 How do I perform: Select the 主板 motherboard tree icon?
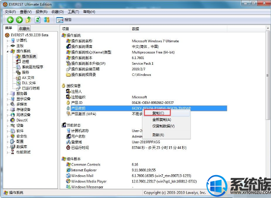(13, 46)
